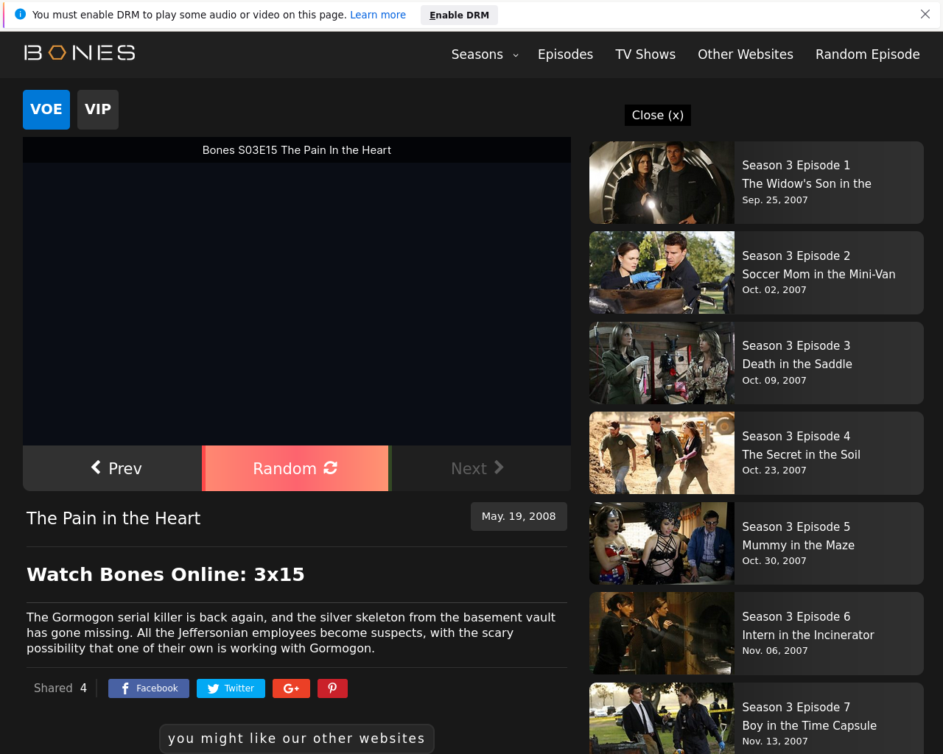Viewport: 943px width, 754px height.
Task: Share the episode on Facebook
Action: click(149, 688)
